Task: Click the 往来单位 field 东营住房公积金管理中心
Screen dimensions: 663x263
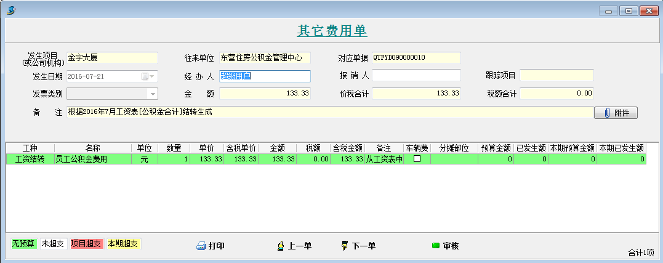Action: point(265,58)
